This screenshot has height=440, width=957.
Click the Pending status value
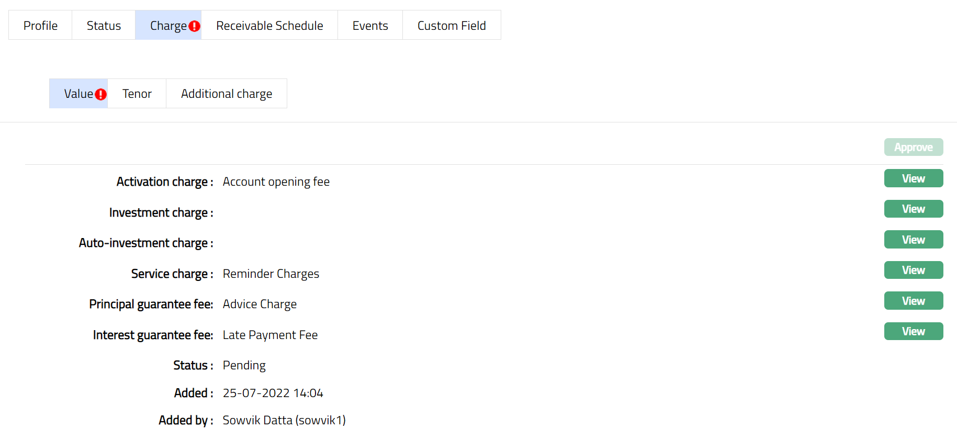[244, 365]
